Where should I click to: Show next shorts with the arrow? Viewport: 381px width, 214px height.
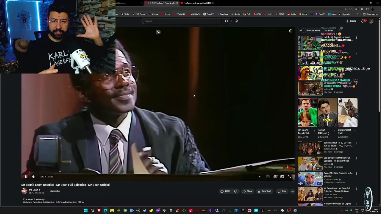coord(357,116)
